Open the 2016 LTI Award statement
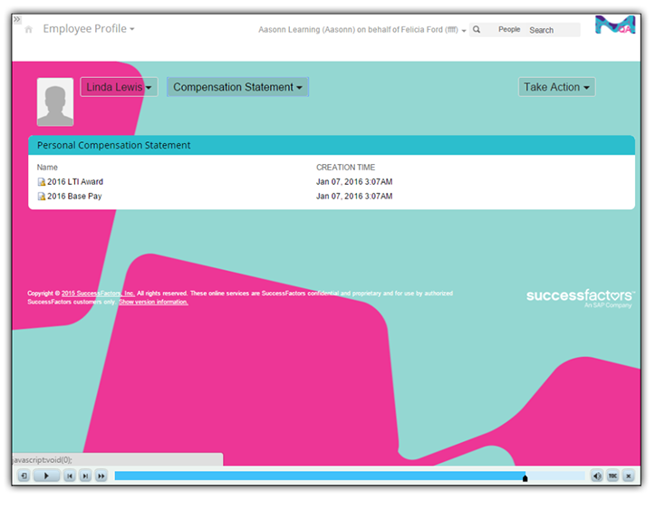This screenshot has height=520, width=655. tap(74, 182)
